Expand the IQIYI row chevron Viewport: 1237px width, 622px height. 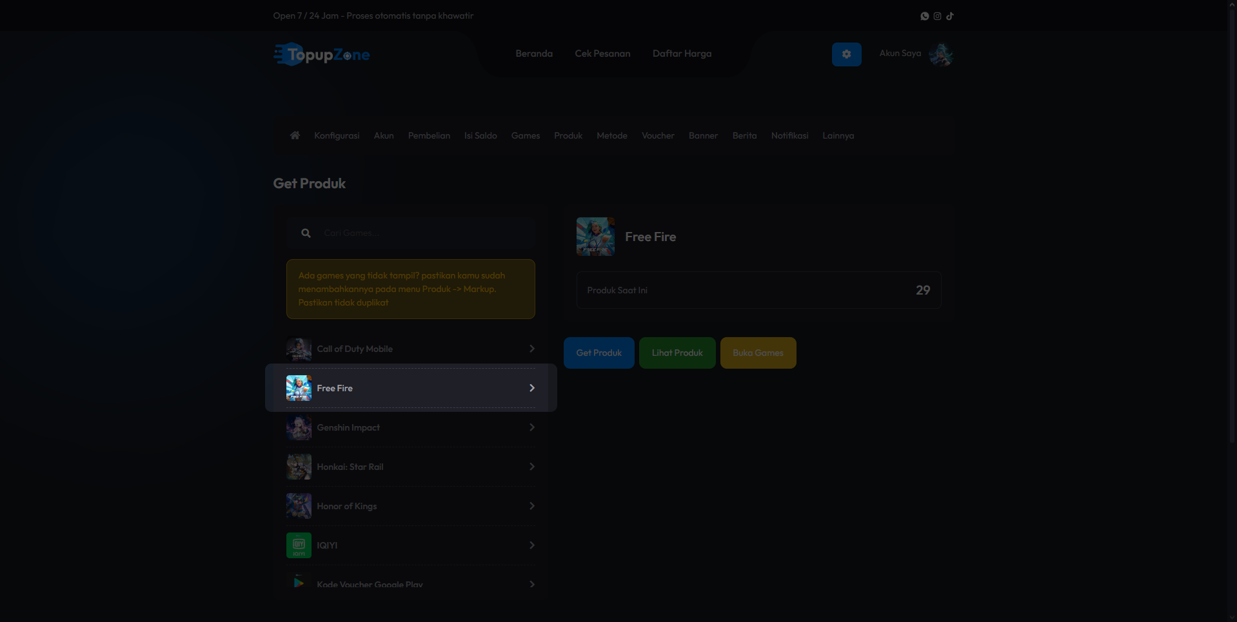(532, 545)
